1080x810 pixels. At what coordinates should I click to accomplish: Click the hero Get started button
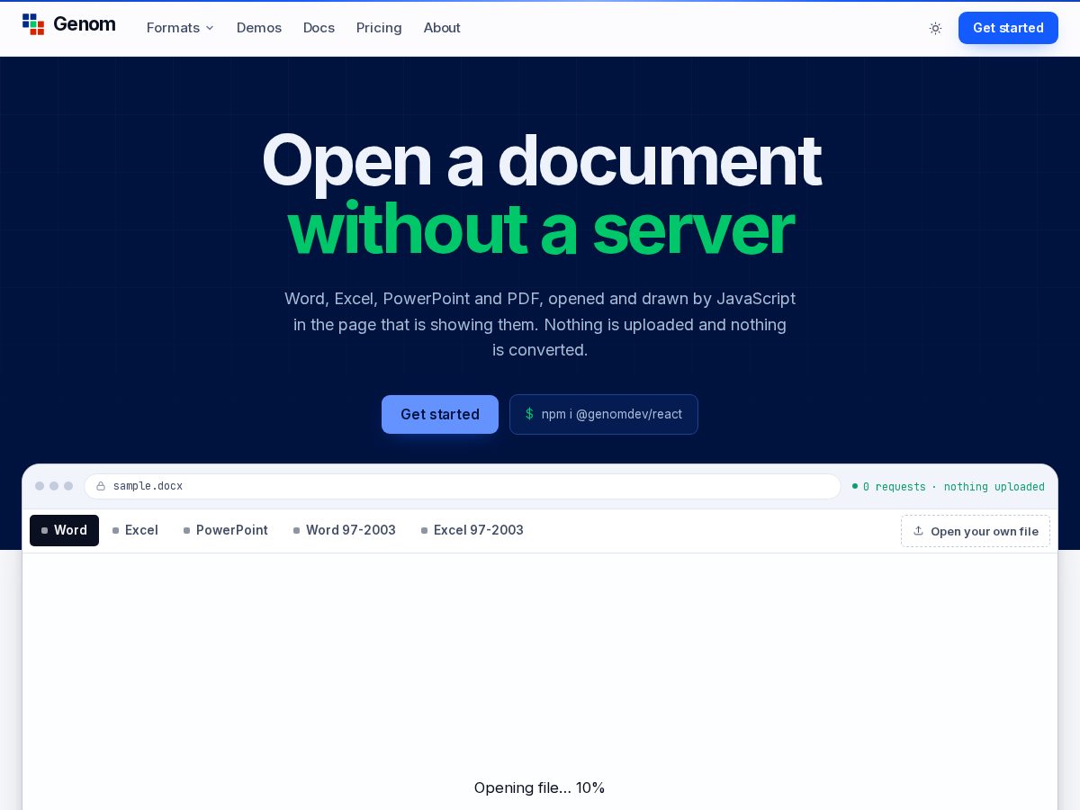pos(440,414)
